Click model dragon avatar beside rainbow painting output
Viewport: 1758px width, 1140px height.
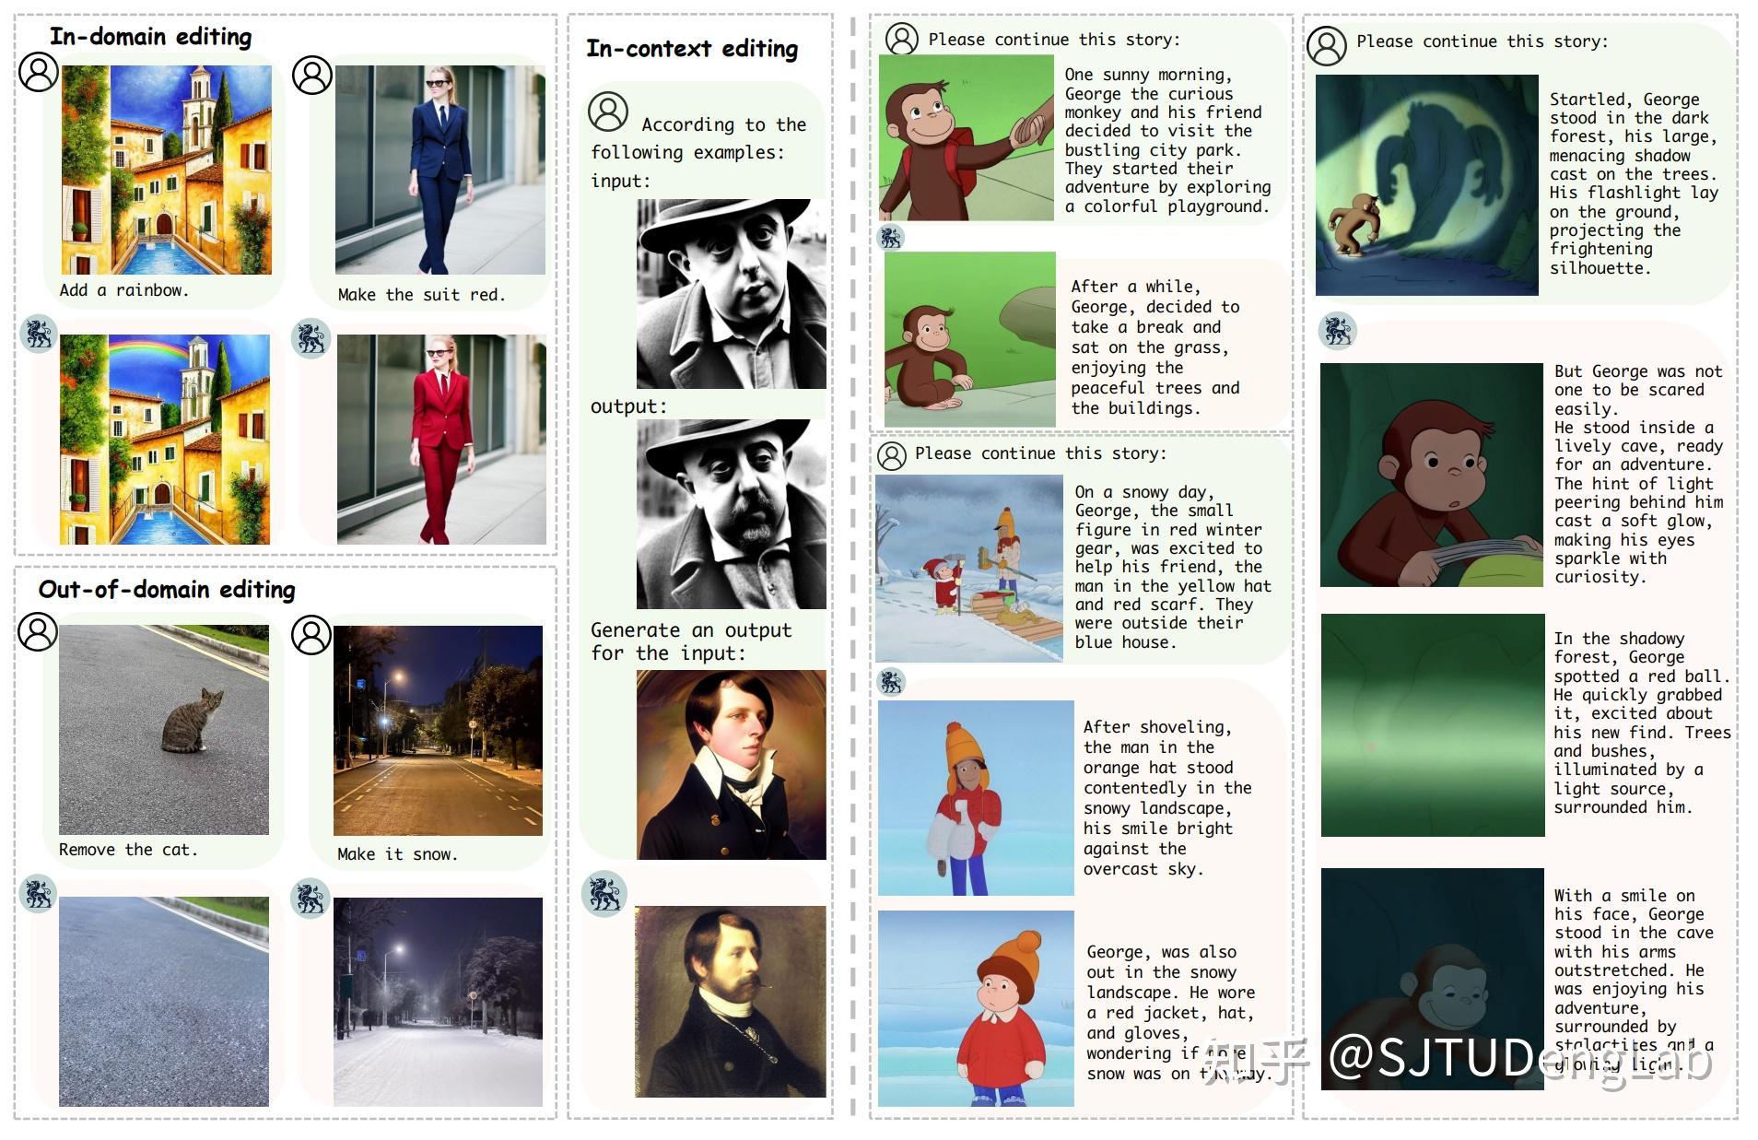[39, 334]
